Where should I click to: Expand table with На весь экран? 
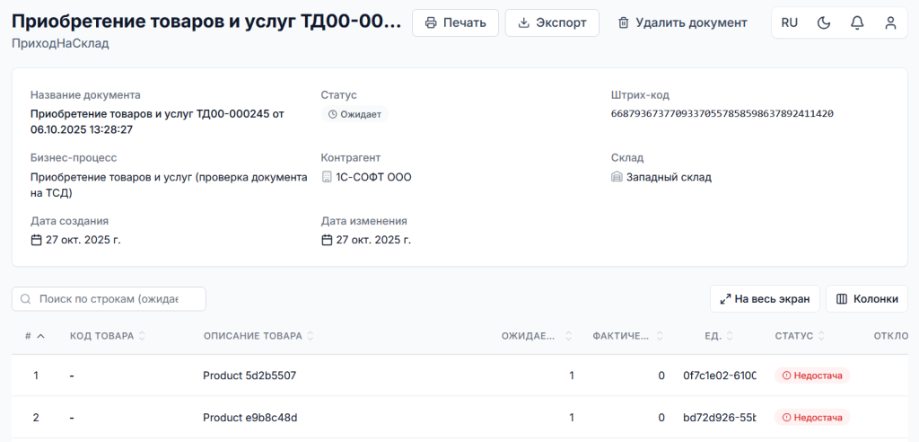pos(765,299)
